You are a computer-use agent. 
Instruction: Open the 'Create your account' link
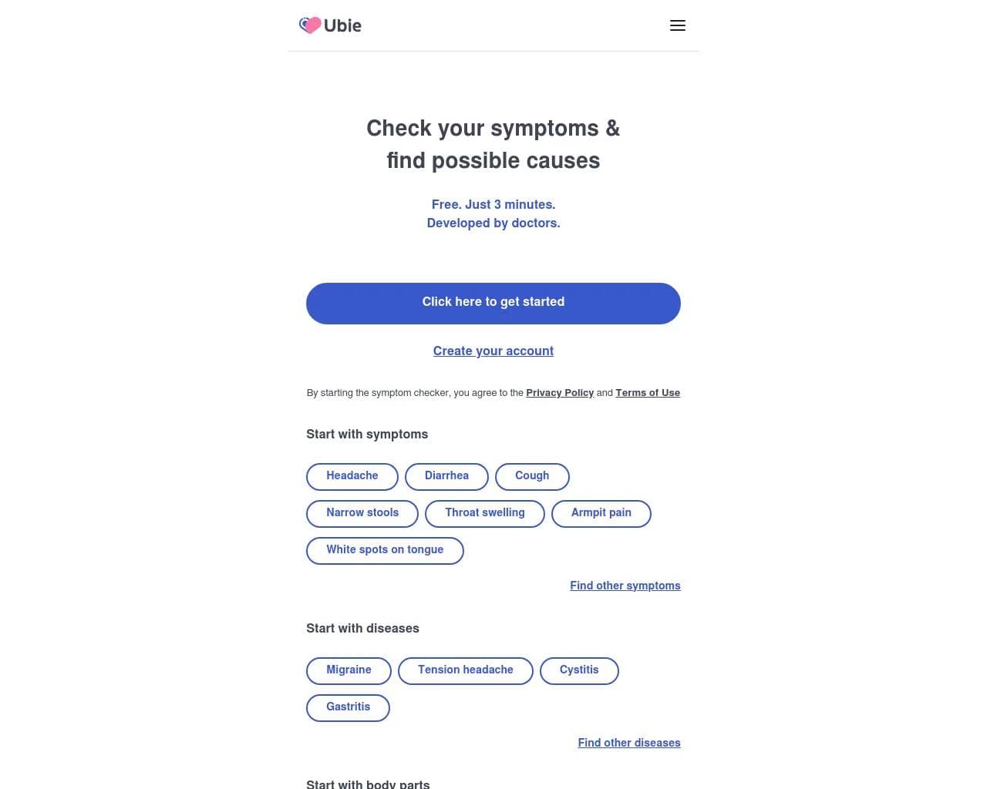493,351
